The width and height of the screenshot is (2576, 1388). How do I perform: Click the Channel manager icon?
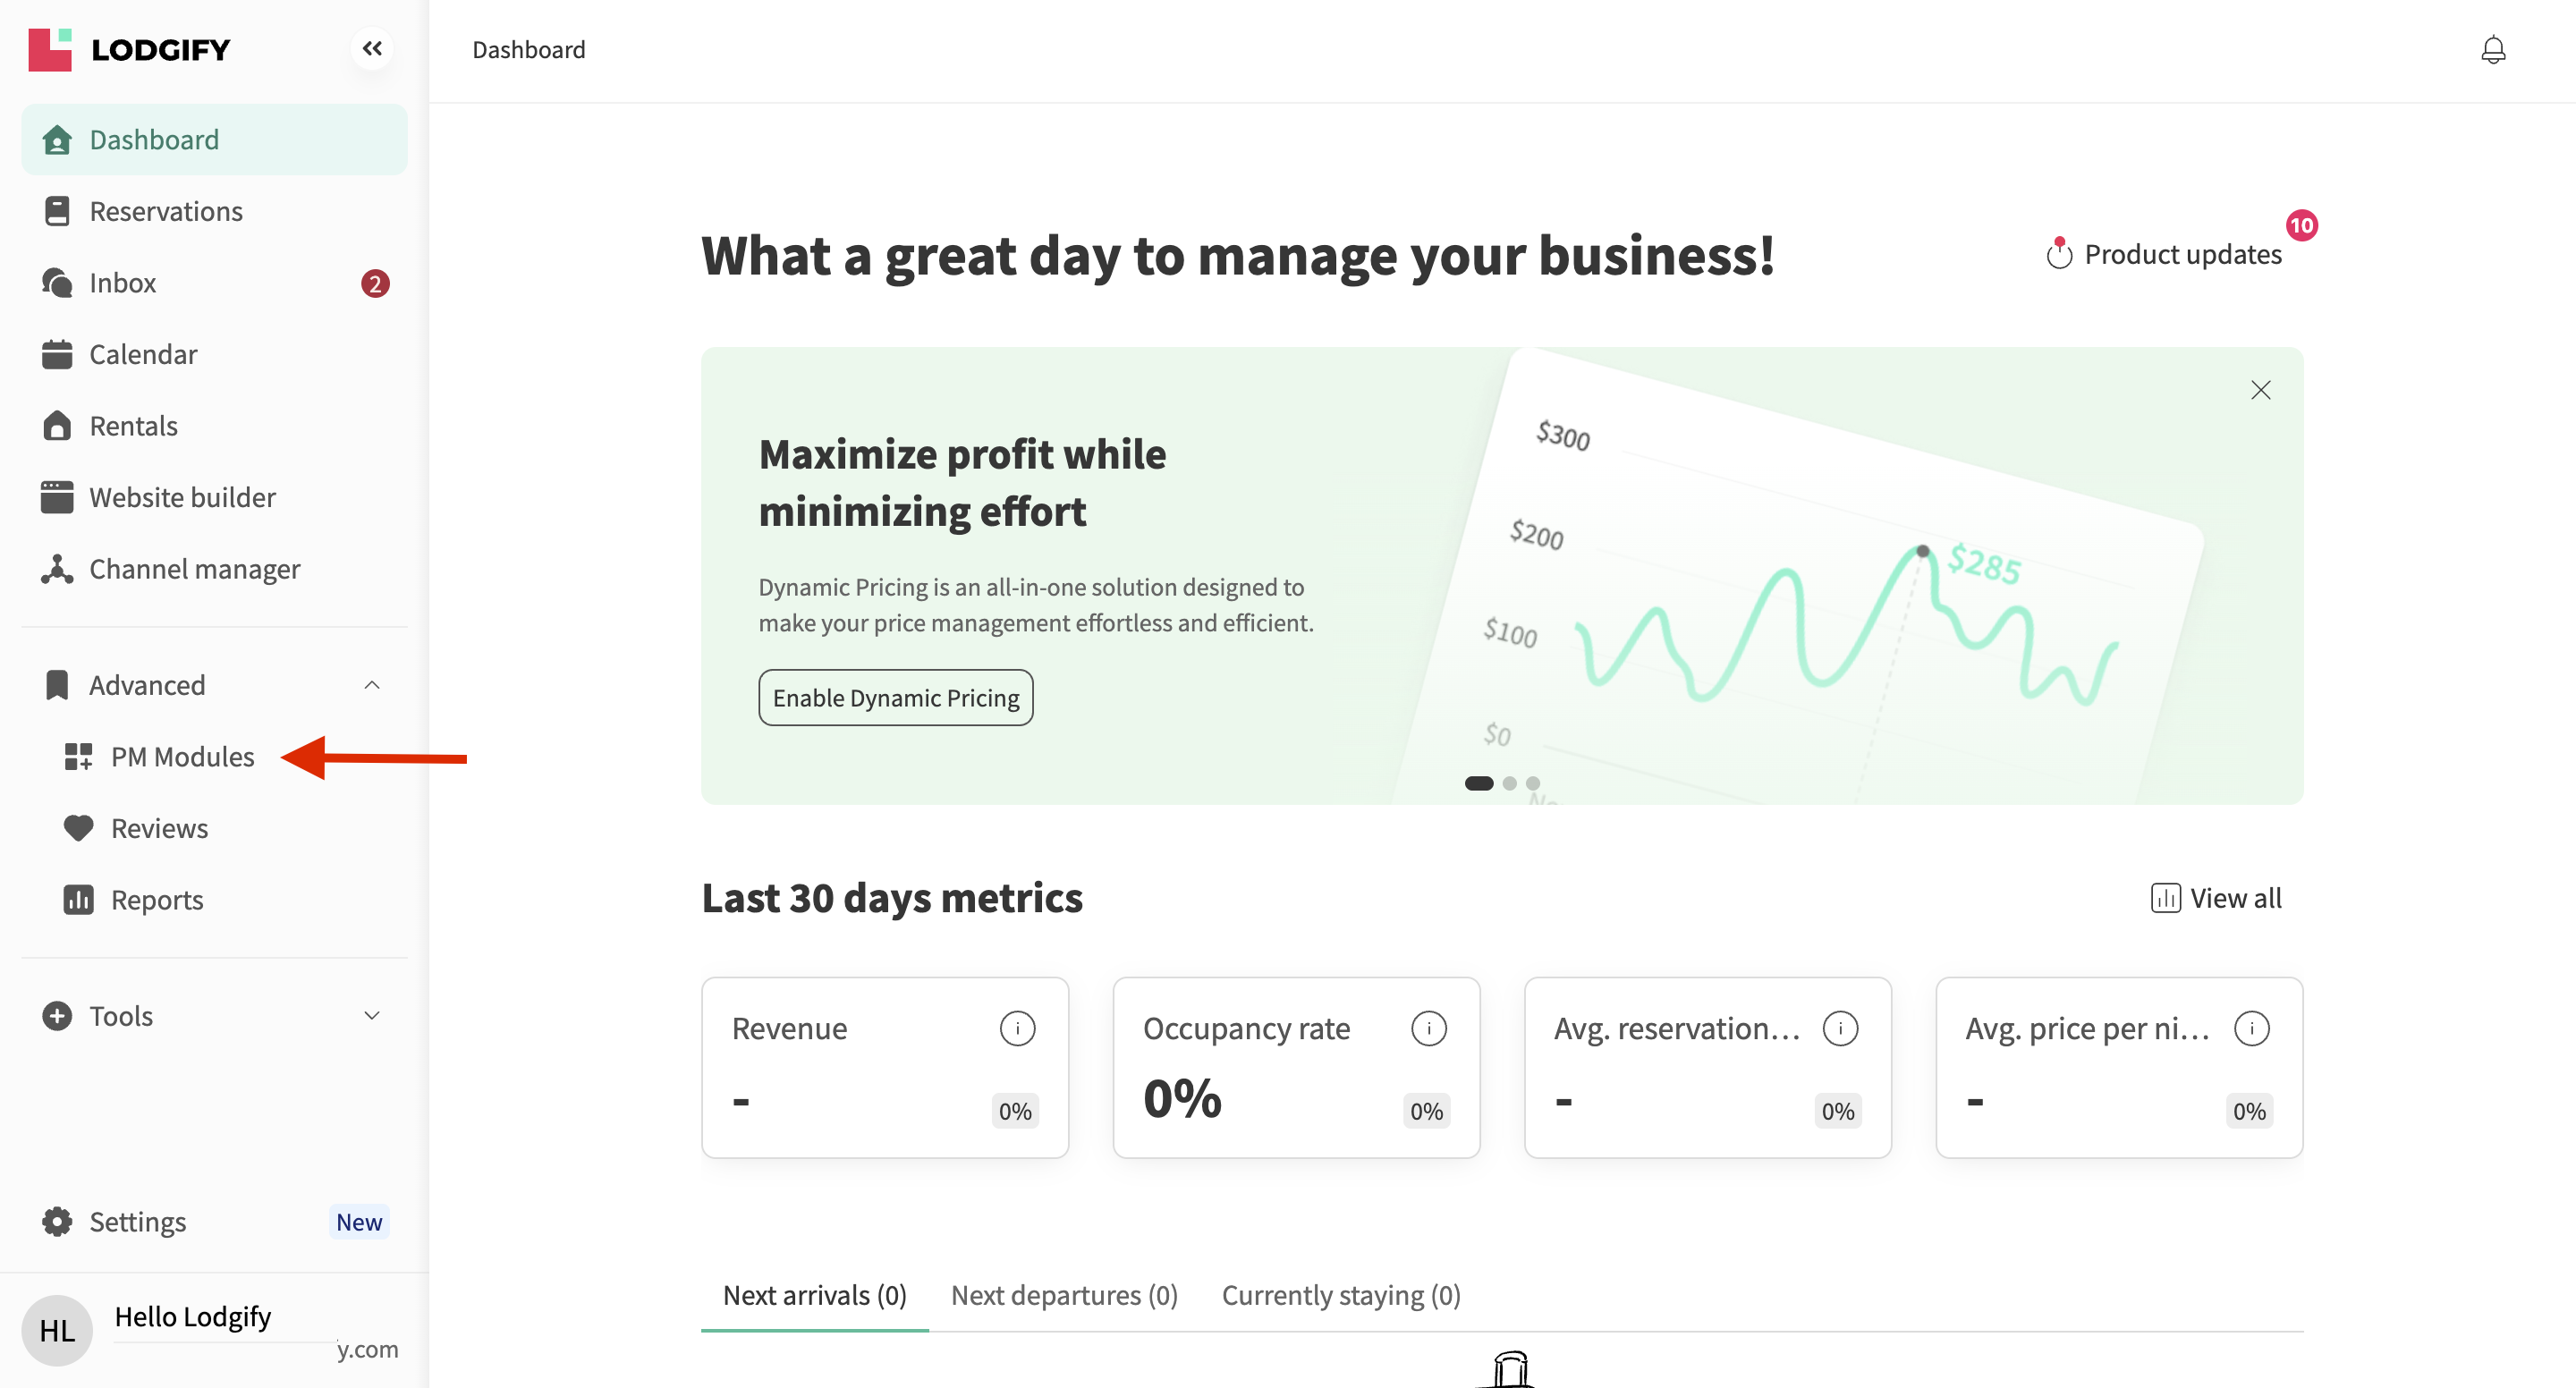coord(57,569)
